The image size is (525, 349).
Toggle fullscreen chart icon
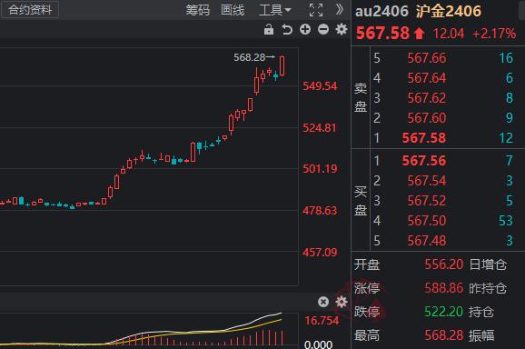pos(316,10)
